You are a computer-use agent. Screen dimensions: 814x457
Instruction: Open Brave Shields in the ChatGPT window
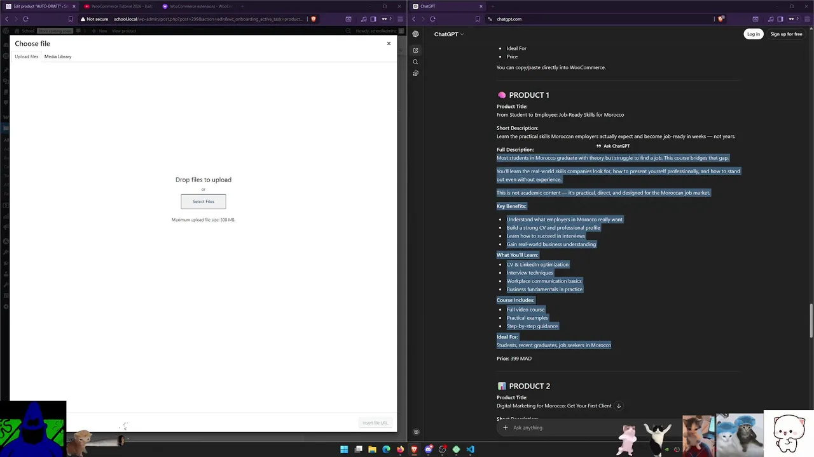(721, 19)
